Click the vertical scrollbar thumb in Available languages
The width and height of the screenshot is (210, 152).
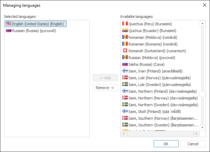(202, 94)
